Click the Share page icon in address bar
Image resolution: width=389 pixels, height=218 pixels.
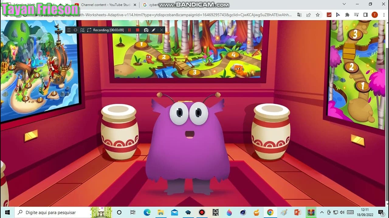[x=308, y=15]
